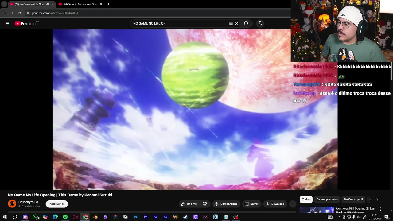Mute the No Game No Life tab audio
This screenshot has width=393, height=221.
point(47,4)
